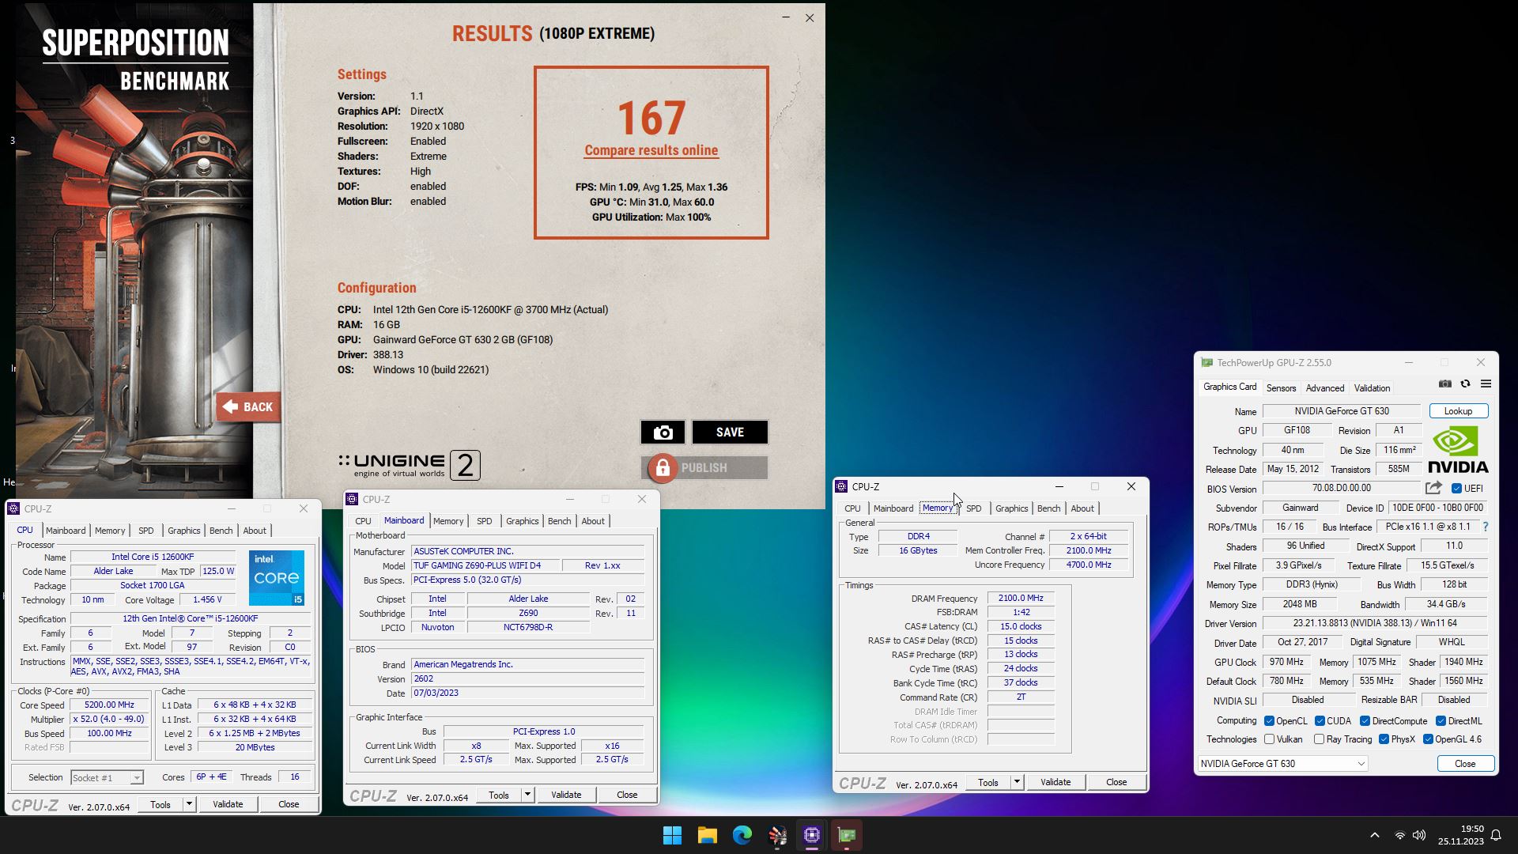Open the About tab in CPU-Z Memory window
Screen dimensions: 1518x854
(x=1082, y=508)
